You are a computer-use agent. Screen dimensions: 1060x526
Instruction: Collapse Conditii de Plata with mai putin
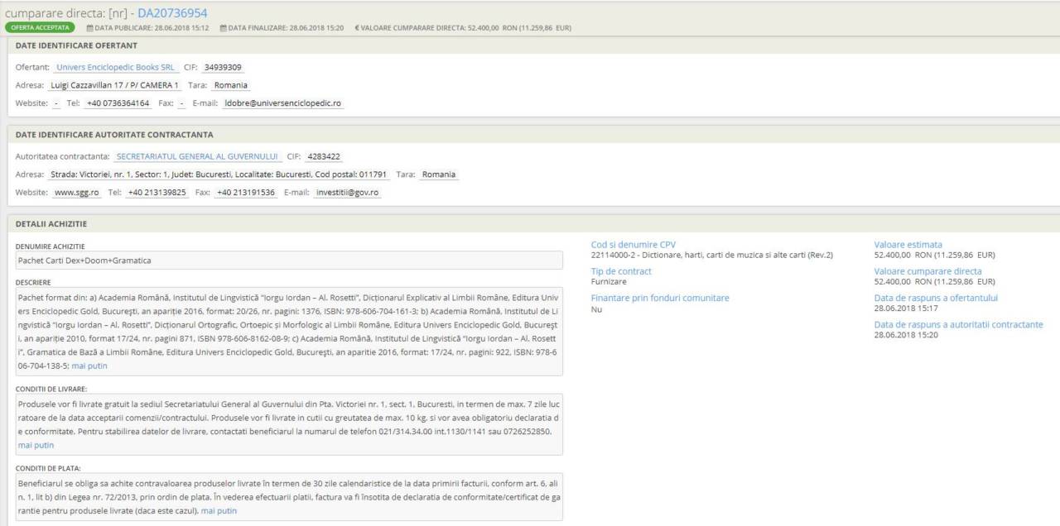point(219,511)
